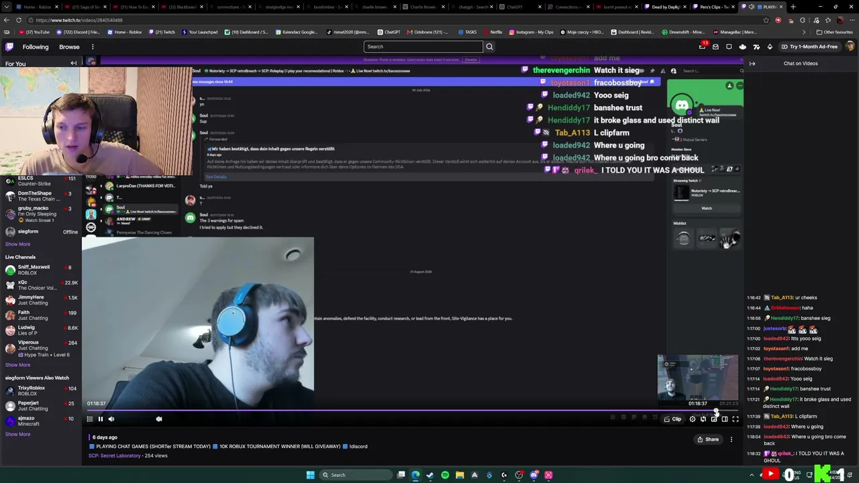The image size is (859, 483).
Task: Reload the page
Action: click(x=19, y=20)
